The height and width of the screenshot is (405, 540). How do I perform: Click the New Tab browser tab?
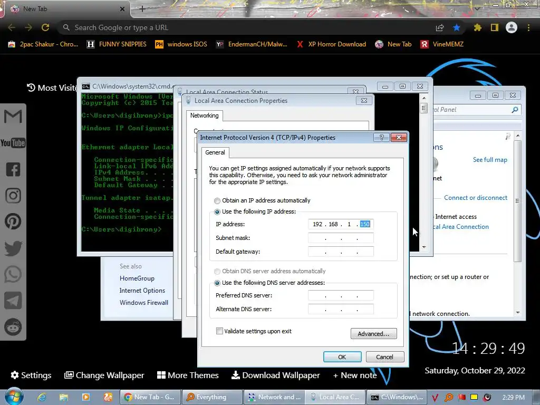(x=65, y=9)
